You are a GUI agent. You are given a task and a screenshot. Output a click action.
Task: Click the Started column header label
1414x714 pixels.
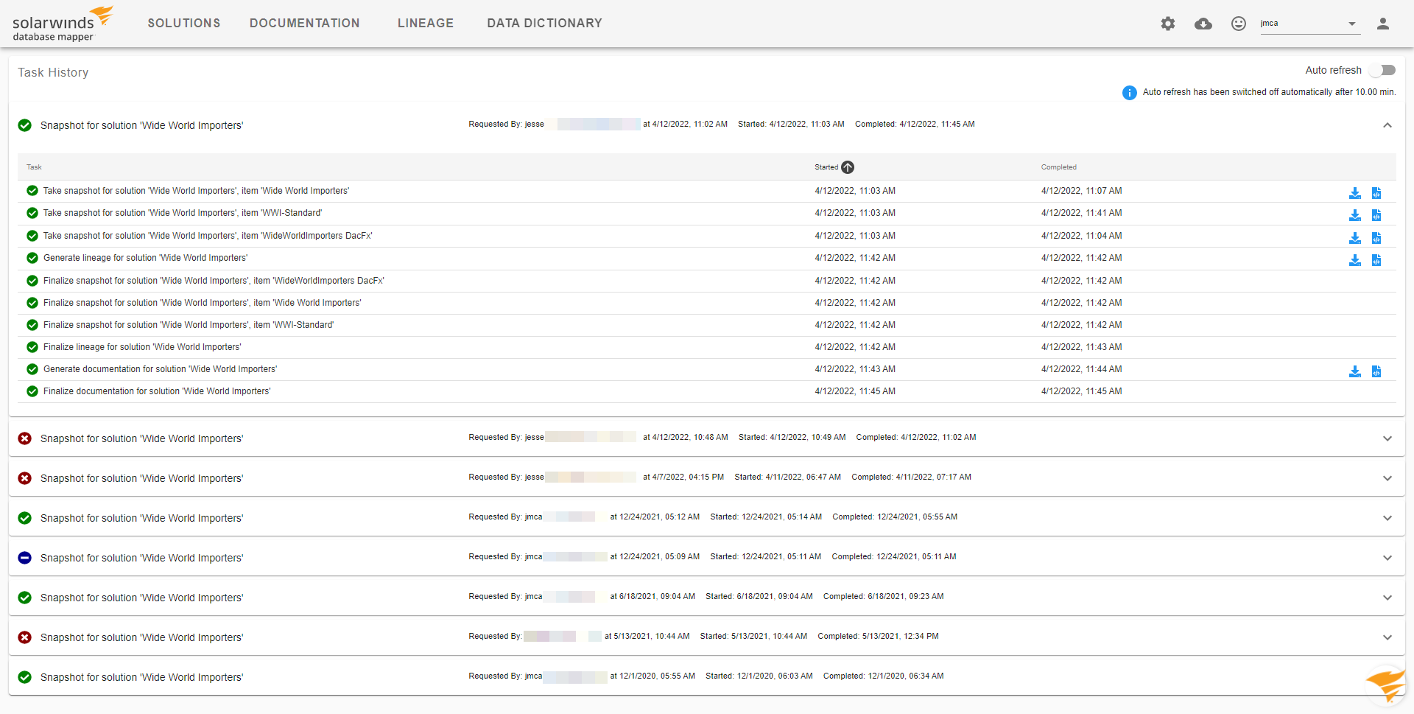[826, 167]
